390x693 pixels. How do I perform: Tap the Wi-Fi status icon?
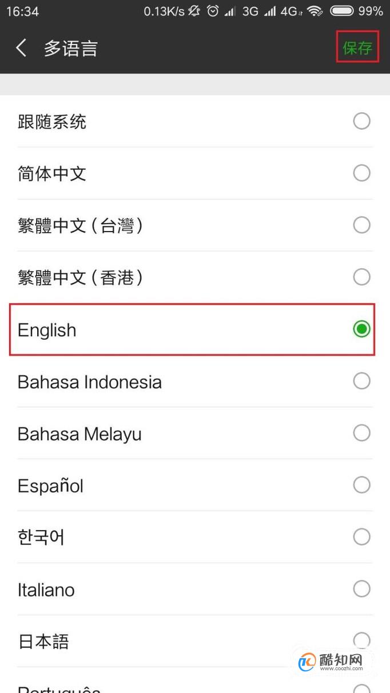tap(315, 11)
